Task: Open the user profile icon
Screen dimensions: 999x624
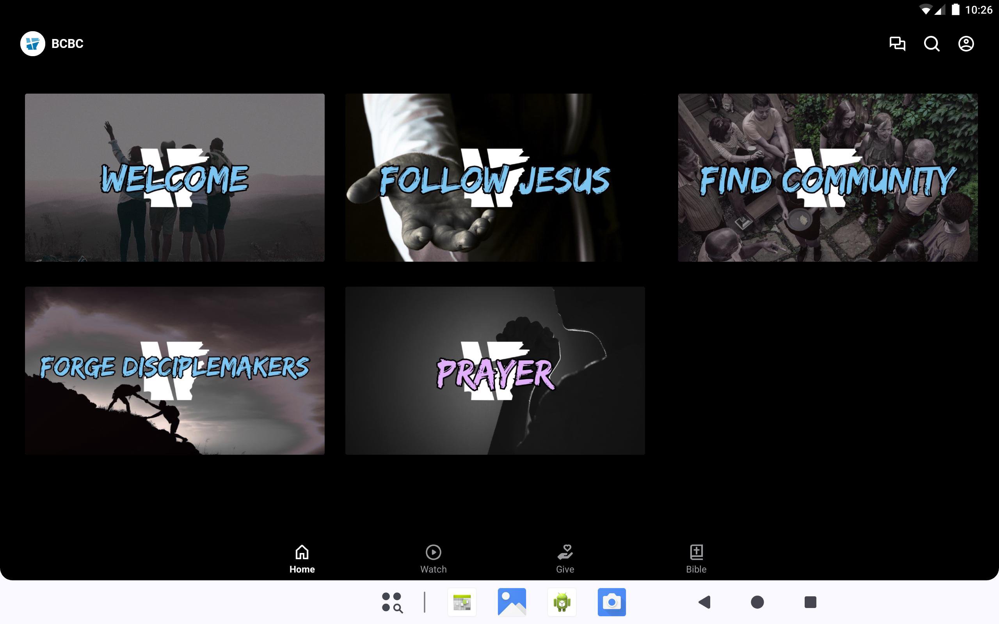Action: [x=965, y=44]
